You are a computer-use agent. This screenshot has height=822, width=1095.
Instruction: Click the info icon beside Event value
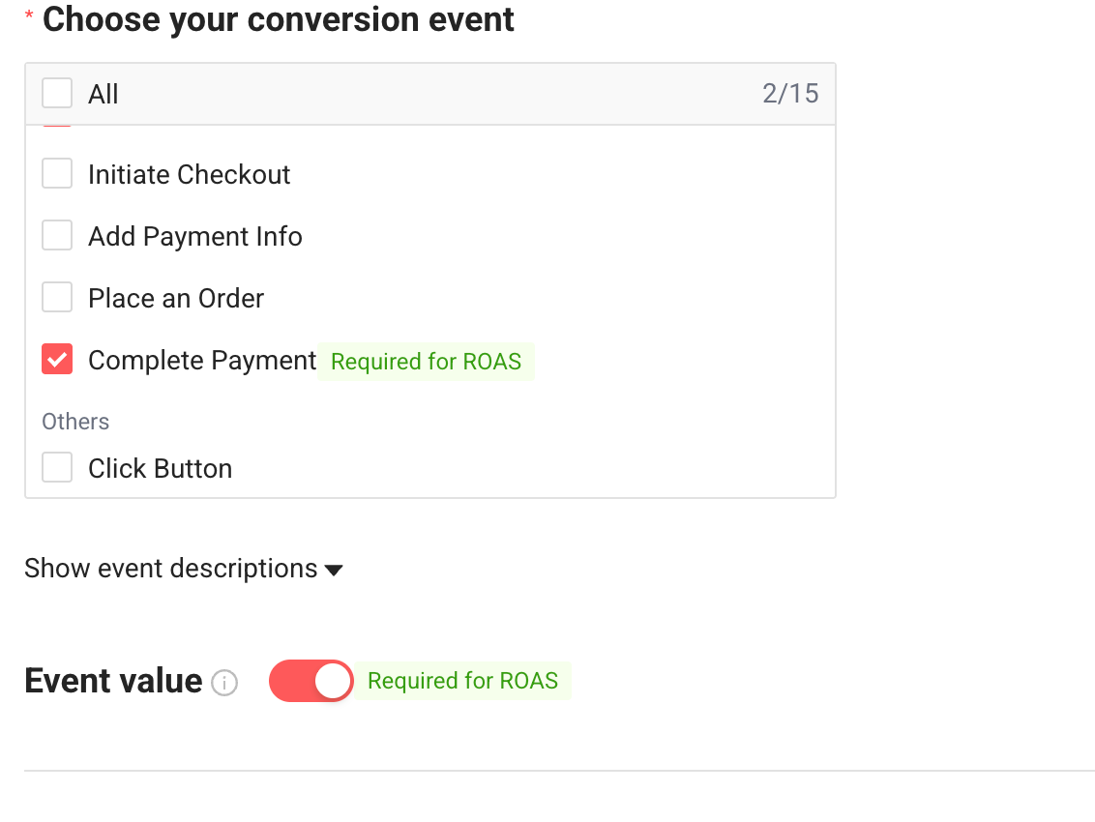224,683
